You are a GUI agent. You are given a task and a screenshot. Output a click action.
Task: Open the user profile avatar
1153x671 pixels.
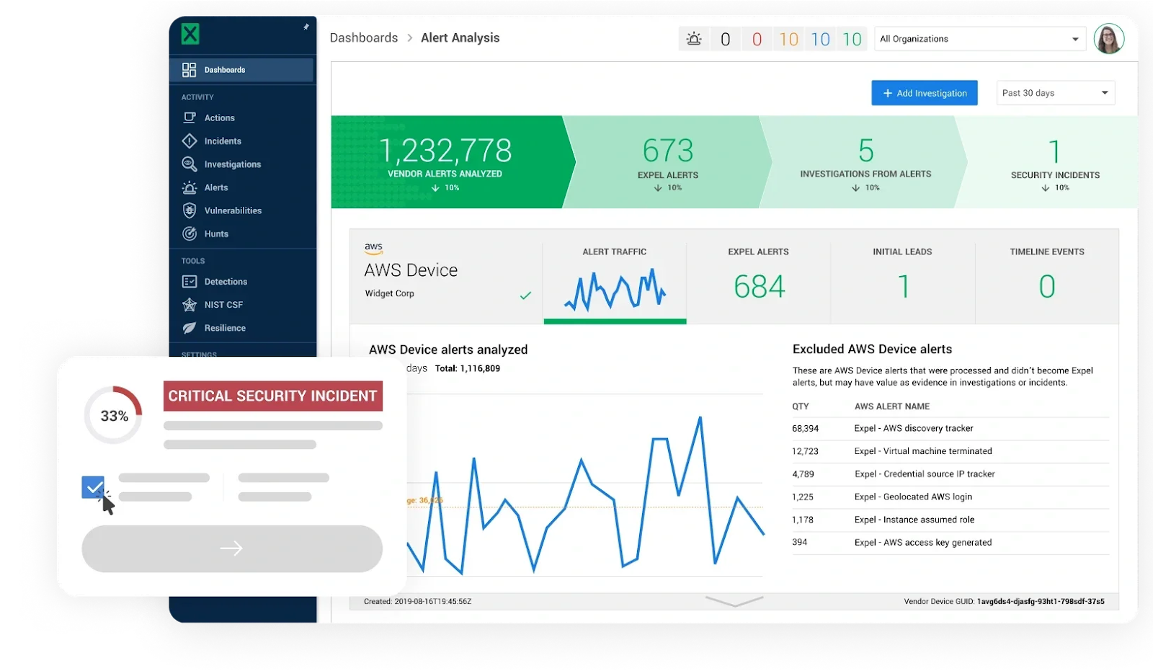coord(1108,38)
